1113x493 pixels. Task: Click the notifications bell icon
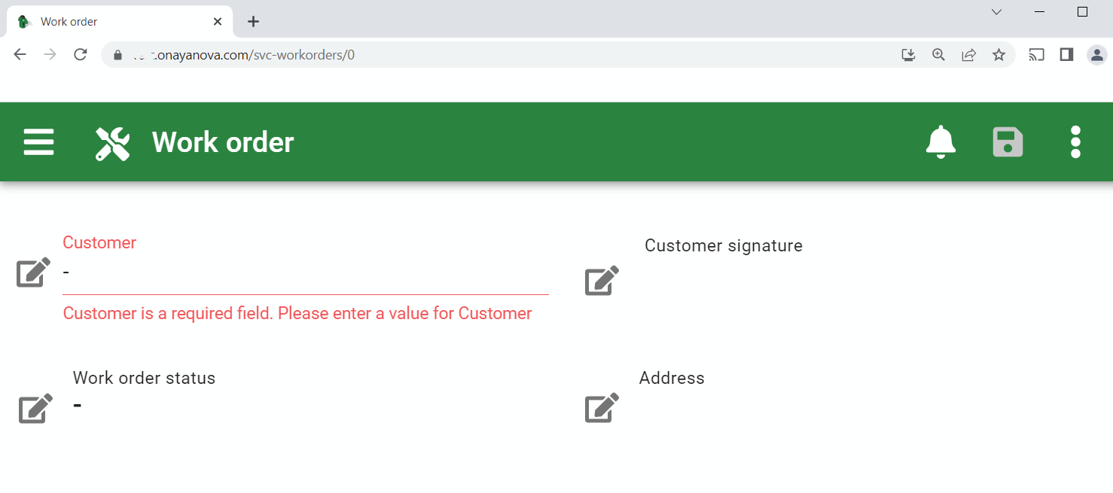941,142
